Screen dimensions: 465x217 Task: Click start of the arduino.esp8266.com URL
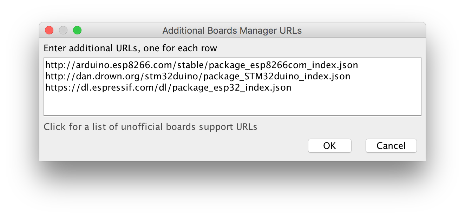click(x=46, y=65)
